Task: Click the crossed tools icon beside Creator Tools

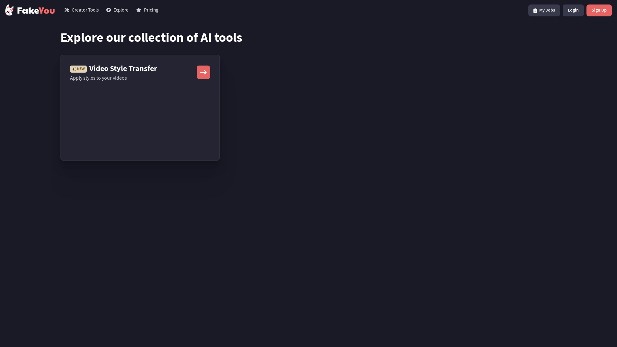Action: tap(67, 10)
